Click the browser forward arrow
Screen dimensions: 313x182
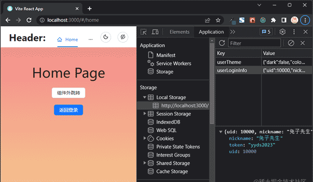point(18,20)
